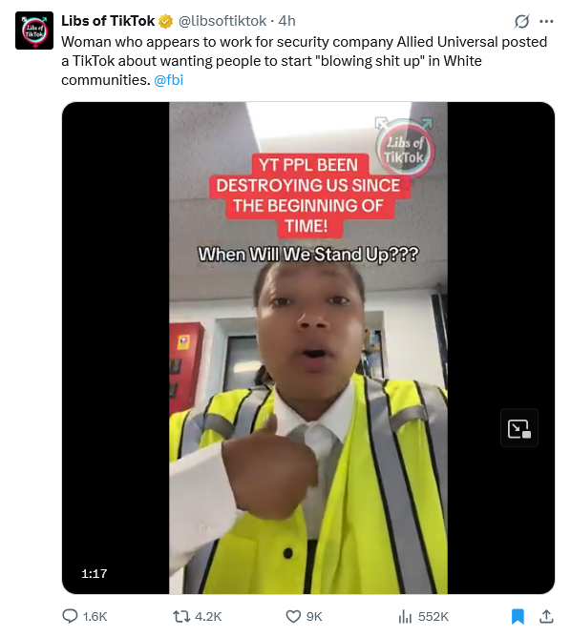
Task: Play the embedded video
Action: click(x=308, y=348)
